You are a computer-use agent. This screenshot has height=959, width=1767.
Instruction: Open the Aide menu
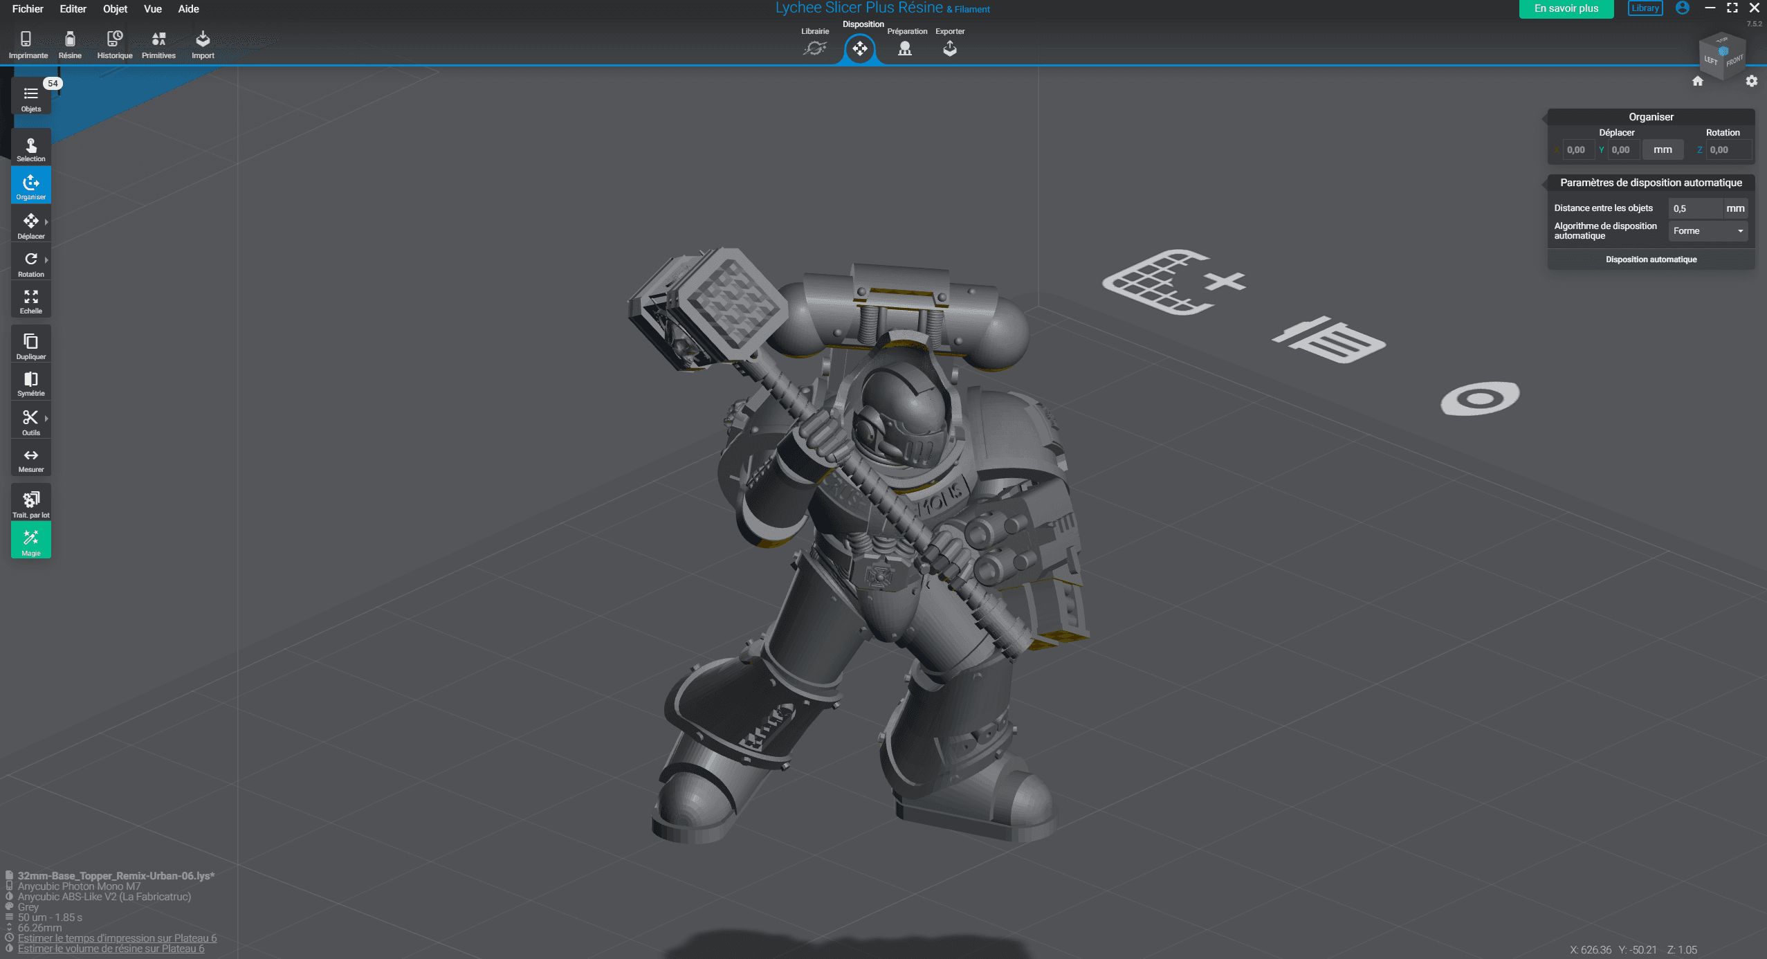coord(188,9)
